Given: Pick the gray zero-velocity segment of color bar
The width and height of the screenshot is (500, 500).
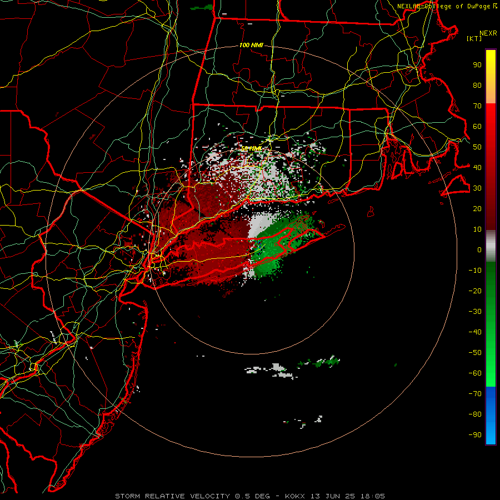Looking at the screenshot, I should click(x=491, y=246).
